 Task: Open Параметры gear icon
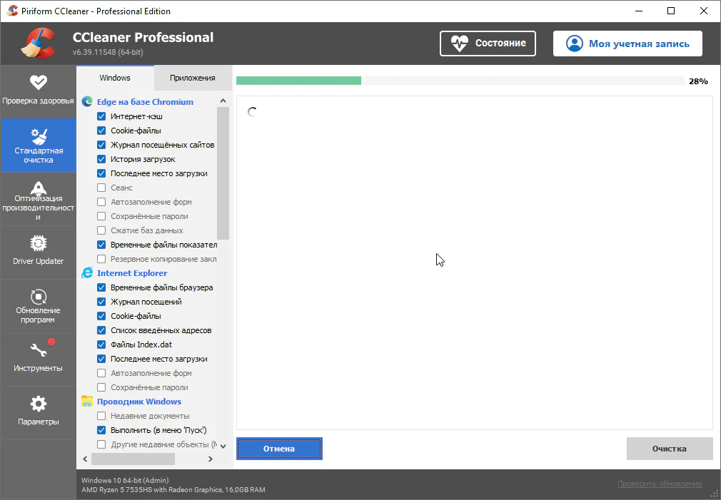(x=39, y=404)
